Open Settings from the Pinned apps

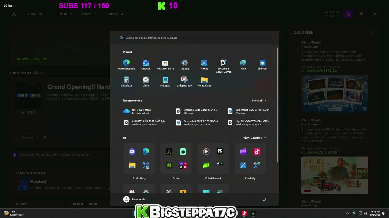(x=185, y=65)
